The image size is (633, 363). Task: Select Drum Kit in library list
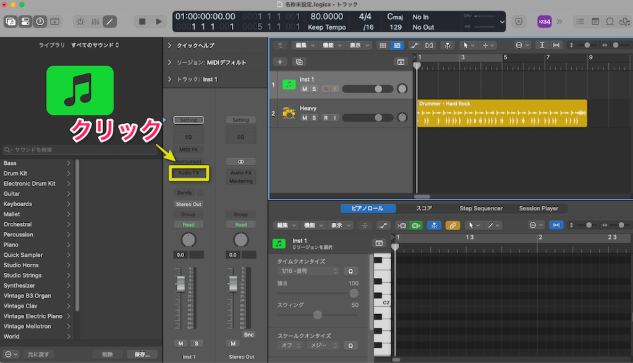click(x=37, y=173)
